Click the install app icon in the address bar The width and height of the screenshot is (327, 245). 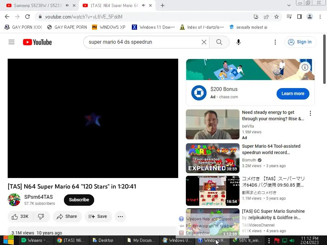coord(256,17)
